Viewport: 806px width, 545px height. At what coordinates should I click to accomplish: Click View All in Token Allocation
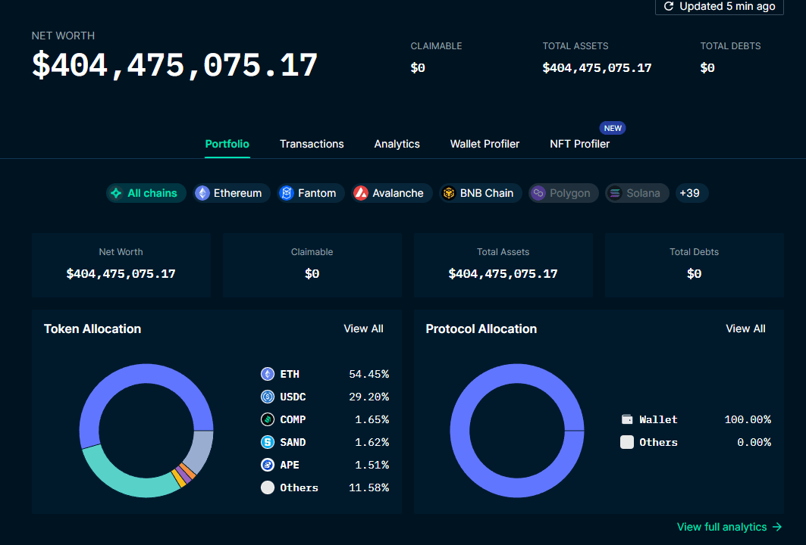click(x=363, y=329)
